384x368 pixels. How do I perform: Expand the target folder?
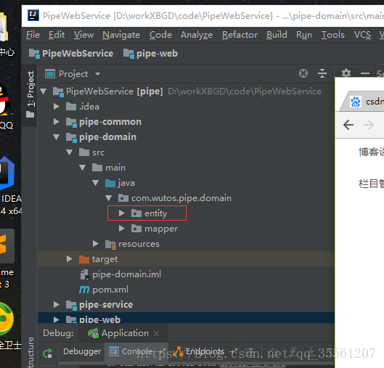pos(69,259)
